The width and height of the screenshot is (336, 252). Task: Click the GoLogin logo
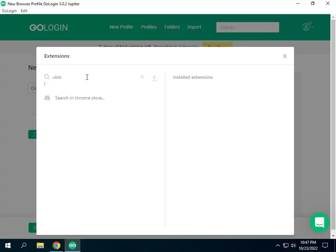[49, 28]
